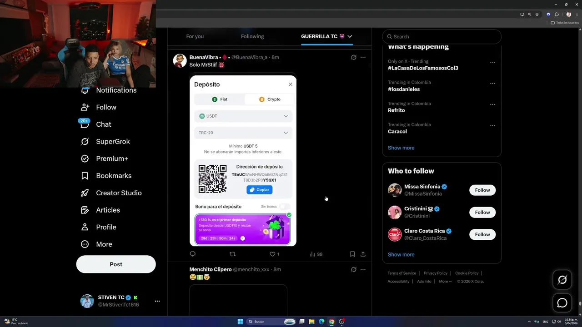The height and width of the screenshot is (327, 582).
Task: Select the 130% first deposit bonus card
Action: (x=243, y=229)
